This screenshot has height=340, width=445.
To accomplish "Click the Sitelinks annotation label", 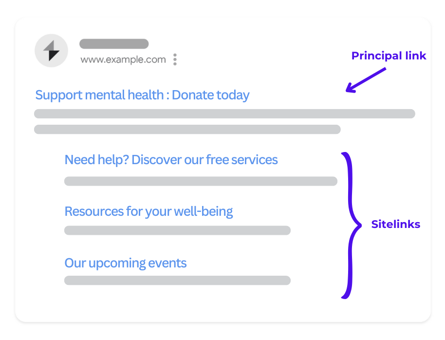I will coord(396,224).
